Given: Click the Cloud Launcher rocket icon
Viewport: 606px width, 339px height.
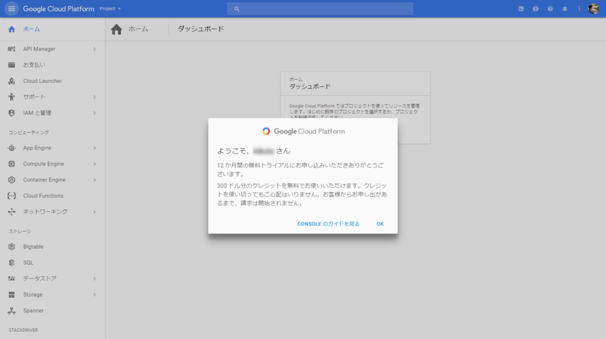Looking at the screenshot, I should coord(12,81).
